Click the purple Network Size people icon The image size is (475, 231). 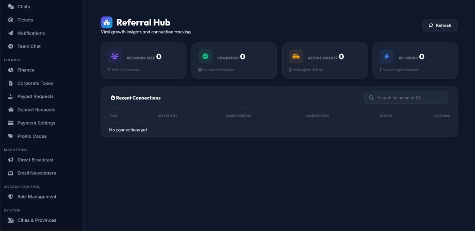tap(115, 56)
